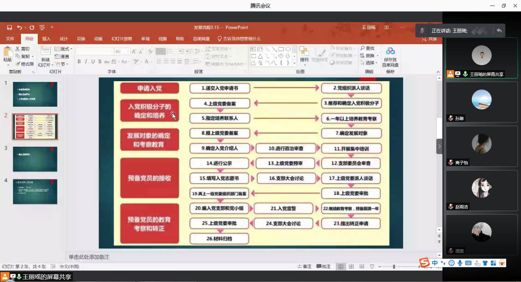Click the Undo arrow icon

19,27
